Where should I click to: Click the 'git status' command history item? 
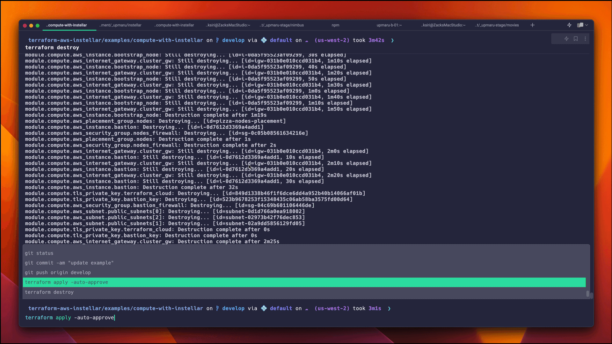(x=40, y=253)
